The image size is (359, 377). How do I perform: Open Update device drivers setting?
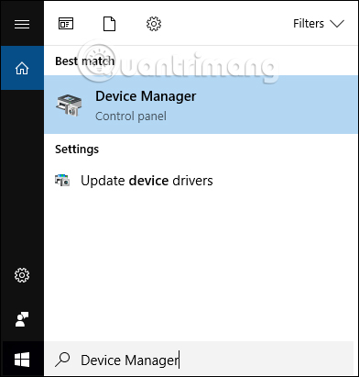point(201,181)
